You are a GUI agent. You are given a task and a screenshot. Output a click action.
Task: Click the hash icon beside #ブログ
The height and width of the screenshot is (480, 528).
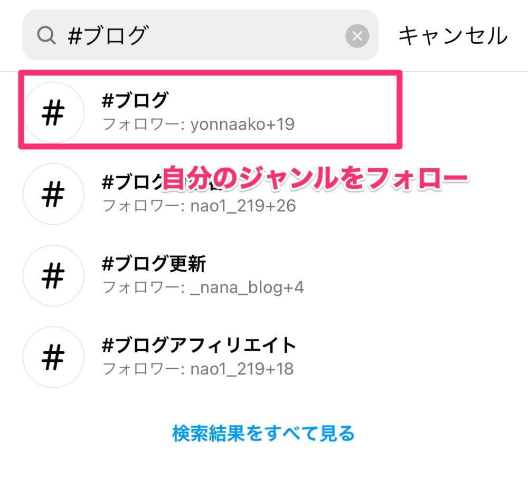coord(53,112)
